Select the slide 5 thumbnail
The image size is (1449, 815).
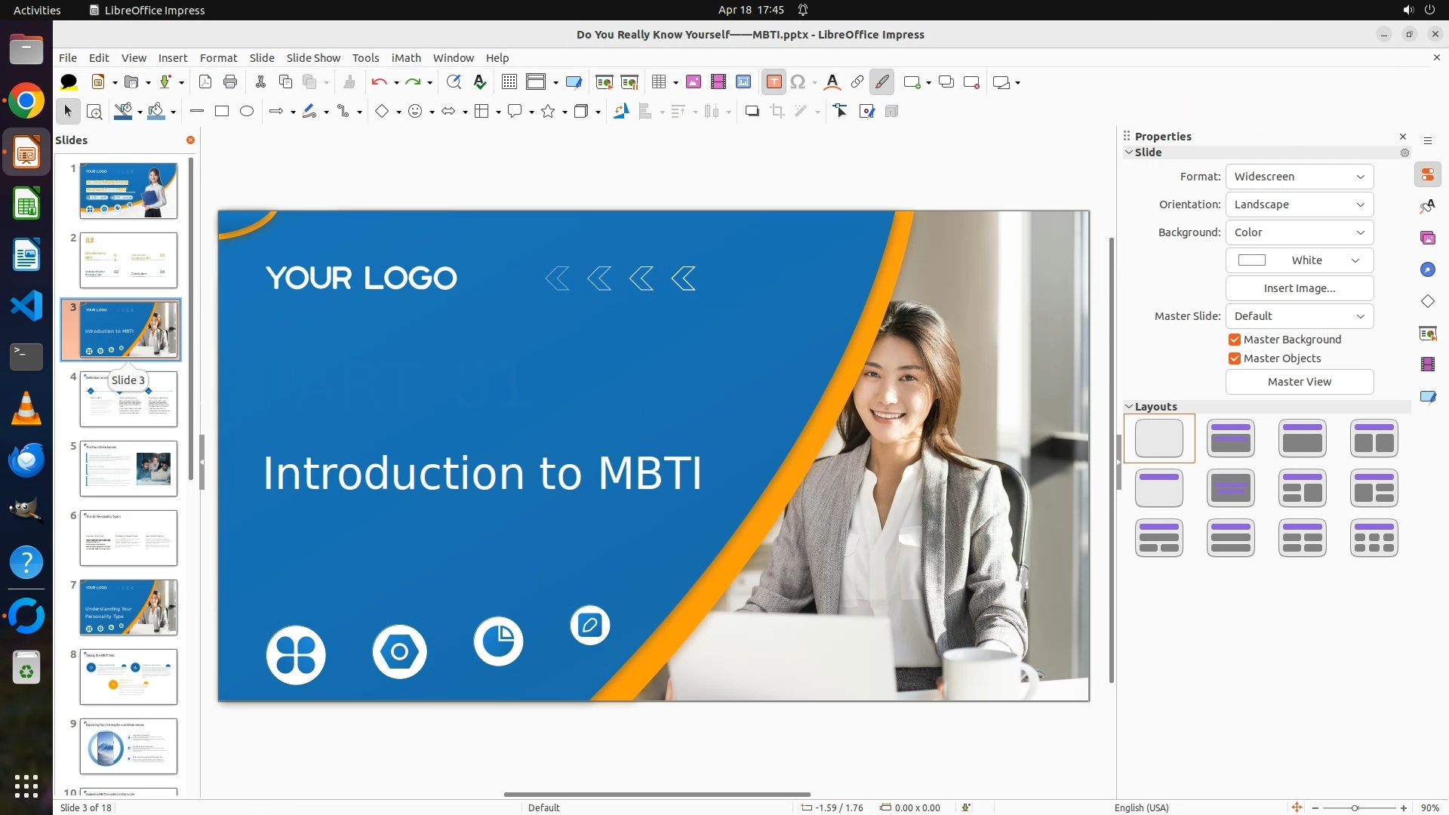(128, 469)
